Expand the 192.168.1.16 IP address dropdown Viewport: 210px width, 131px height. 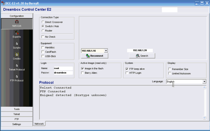[106, 51]
